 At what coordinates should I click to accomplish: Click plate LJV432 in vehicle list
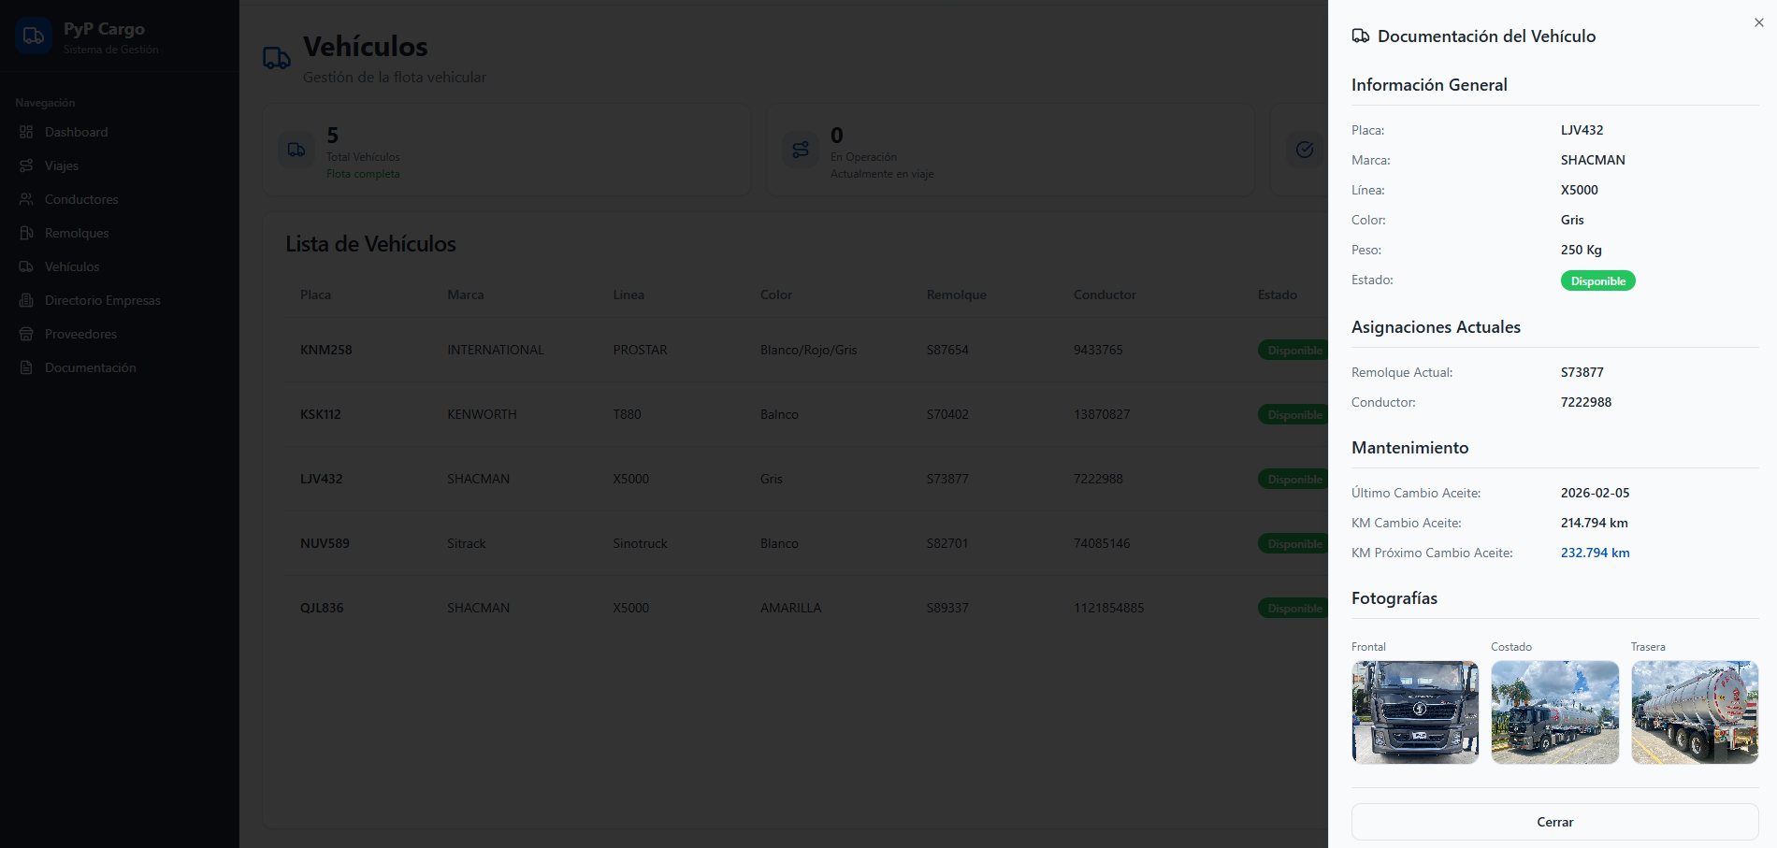tap(322, 479)
